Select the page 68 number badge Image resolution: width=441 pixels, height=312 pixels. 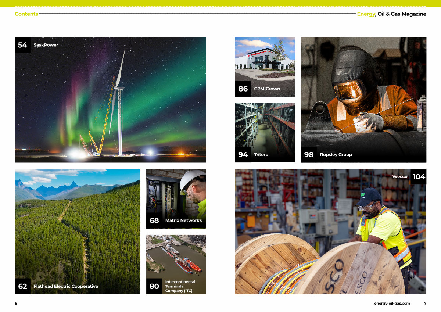pyautogui.click(x=154, y=220)
